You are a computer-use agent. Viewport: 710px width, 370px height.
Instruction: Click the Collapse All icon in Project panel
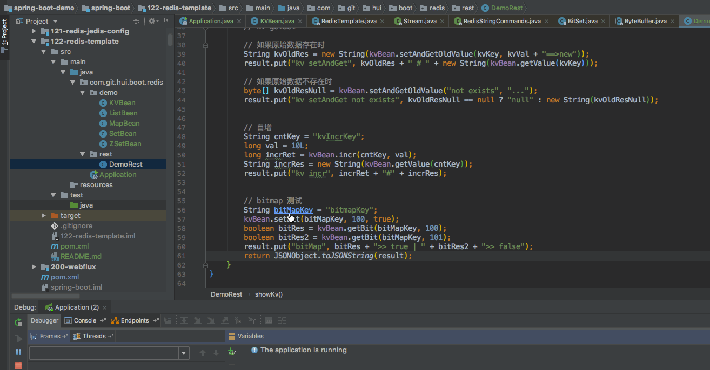[x=136, y=21]
